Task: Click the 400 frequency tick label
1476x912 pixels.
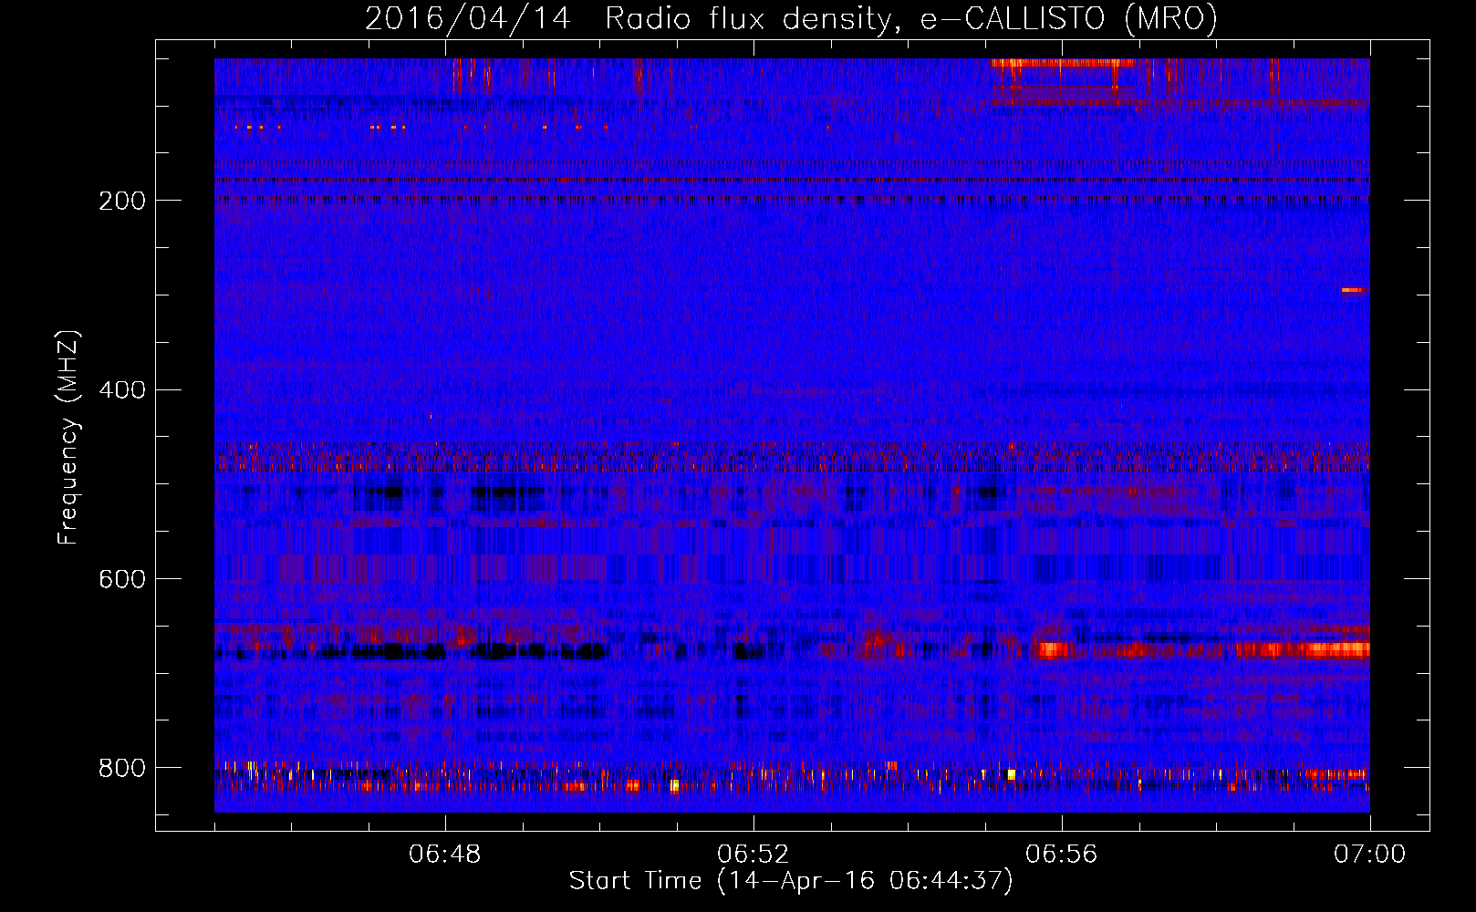Action: [122, 390]
